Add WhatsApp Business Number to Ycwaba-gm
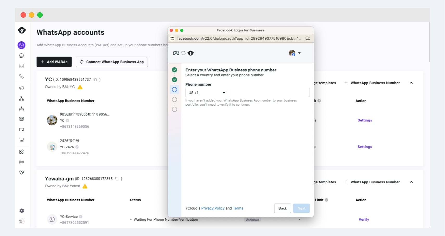The image size is (445, 236). (372, 182)
